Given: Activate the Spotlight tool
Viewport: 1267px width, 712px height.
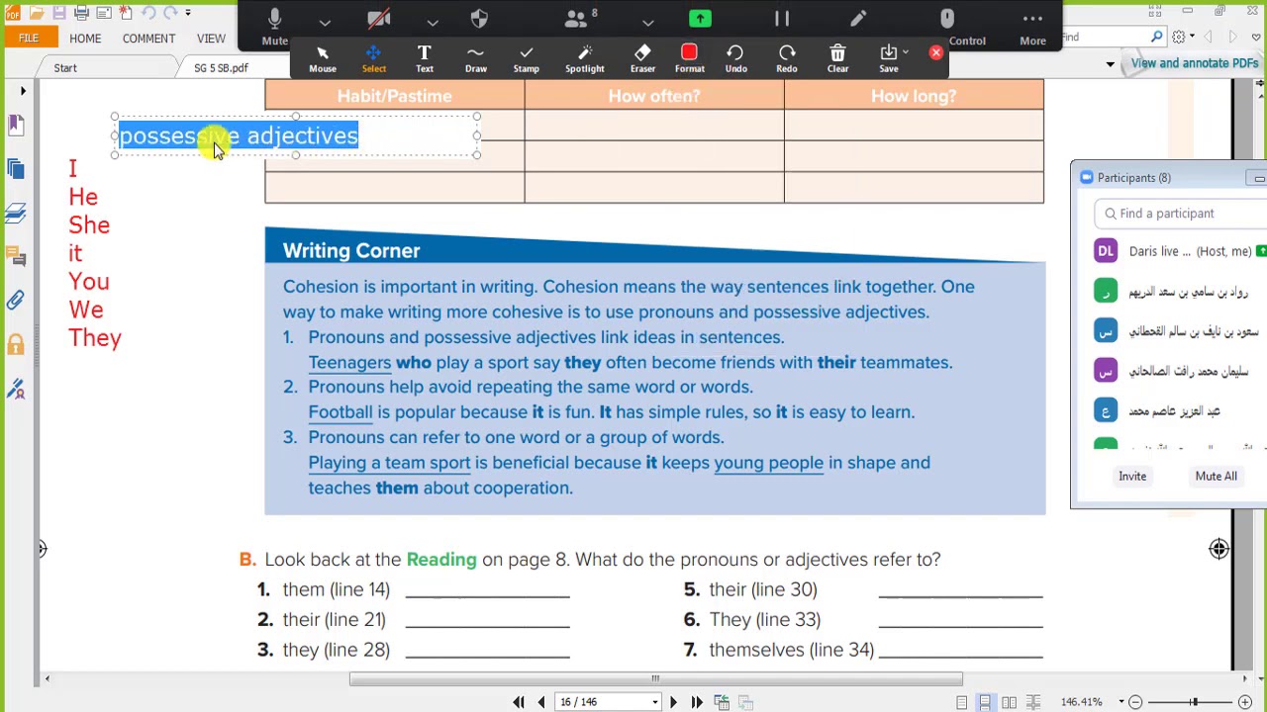Looking at the screenshot, I should tap(585, 58).
